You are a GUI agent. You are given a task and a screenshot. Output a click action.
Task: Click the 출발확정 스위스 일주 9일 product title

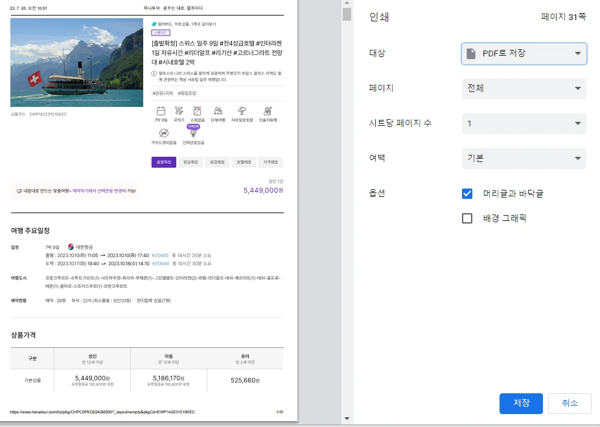click(x=217, y=52)
